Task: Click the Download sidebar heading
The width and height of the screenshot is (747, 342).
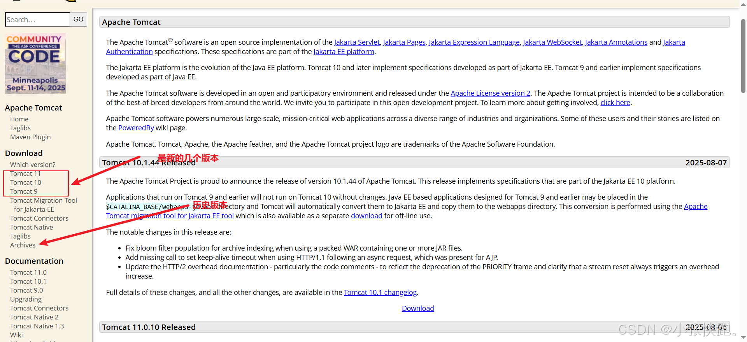Action: pos(24,153)
